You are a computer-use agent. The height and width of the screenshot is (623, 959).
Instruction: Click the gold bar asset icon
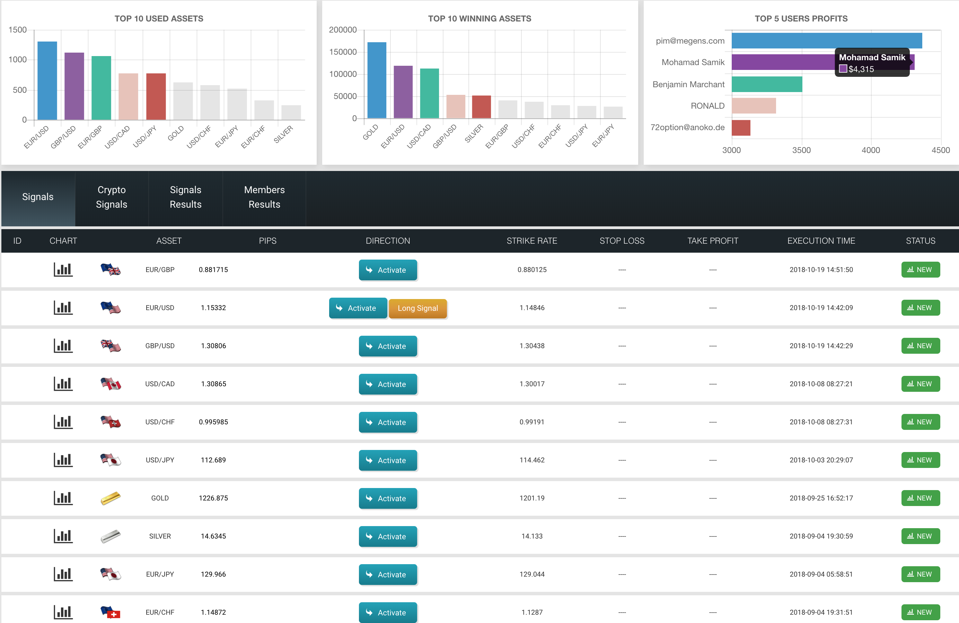click(111, 498)
